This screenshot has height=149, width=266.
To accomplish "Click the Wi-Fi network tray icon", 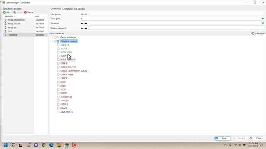I will pos(236,145).
